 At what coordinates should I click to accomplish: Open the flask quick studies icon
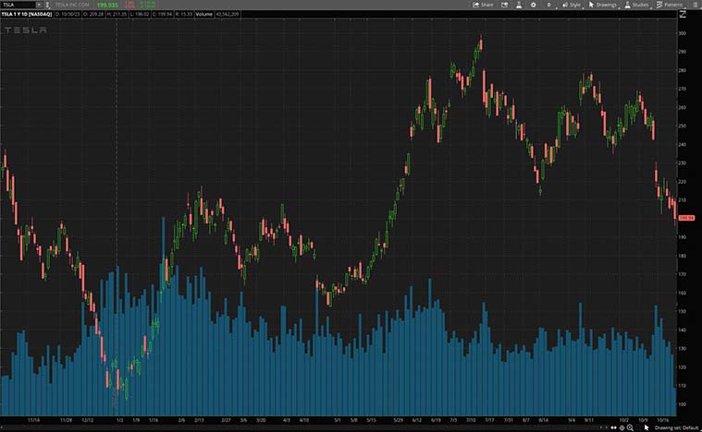tap(519, 5)
